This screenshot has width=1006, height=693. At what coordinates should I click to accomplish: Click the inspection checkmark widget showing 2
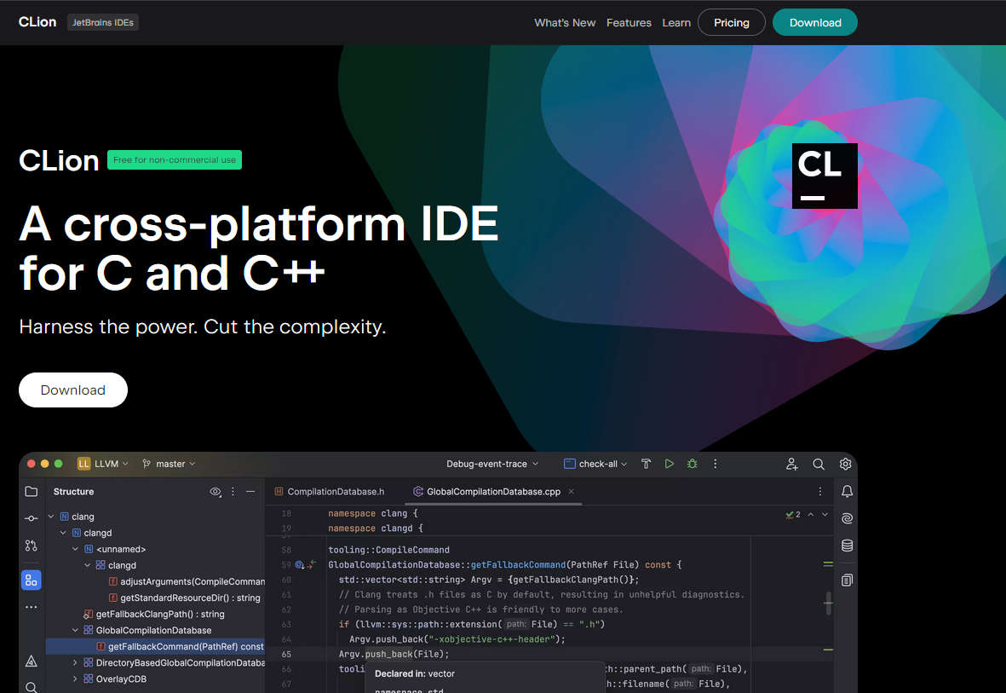(x=793, y=515)
